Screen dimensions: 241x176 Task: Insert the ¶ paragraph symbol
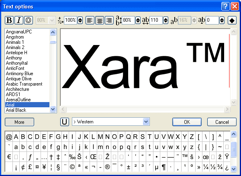tap(164, 167)
